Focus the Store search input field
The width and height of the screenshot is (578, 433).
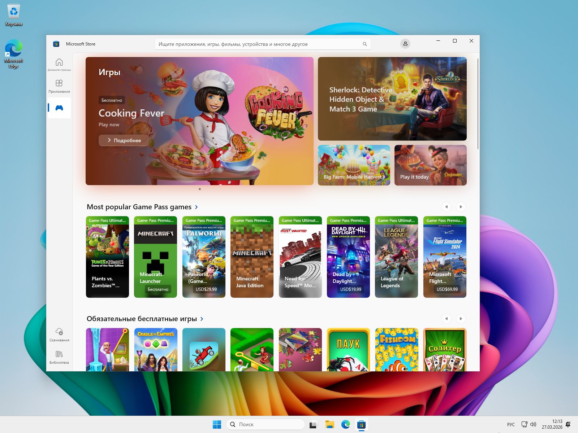(258, 44)
